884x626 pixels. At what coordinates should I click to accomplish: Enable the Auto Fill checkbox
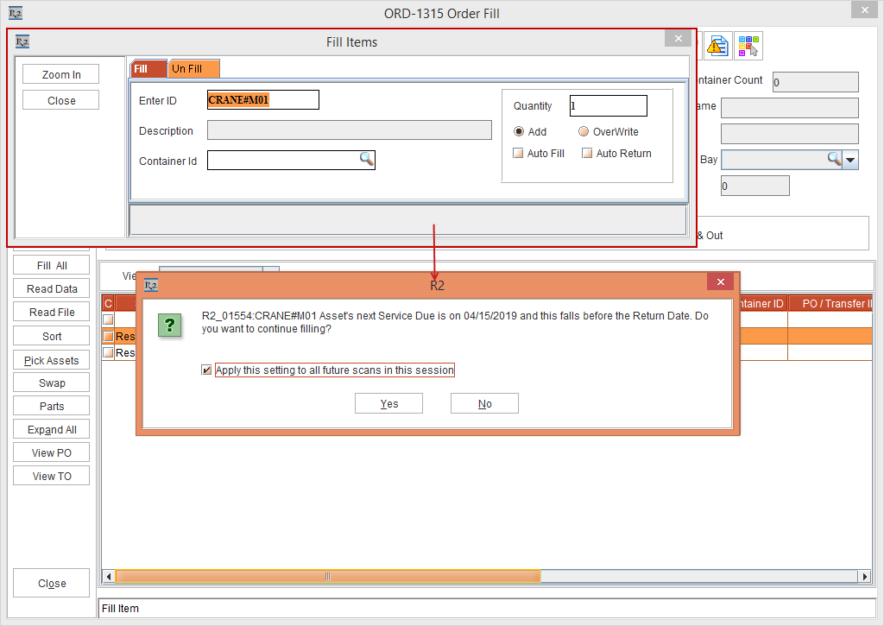[518, 153]
